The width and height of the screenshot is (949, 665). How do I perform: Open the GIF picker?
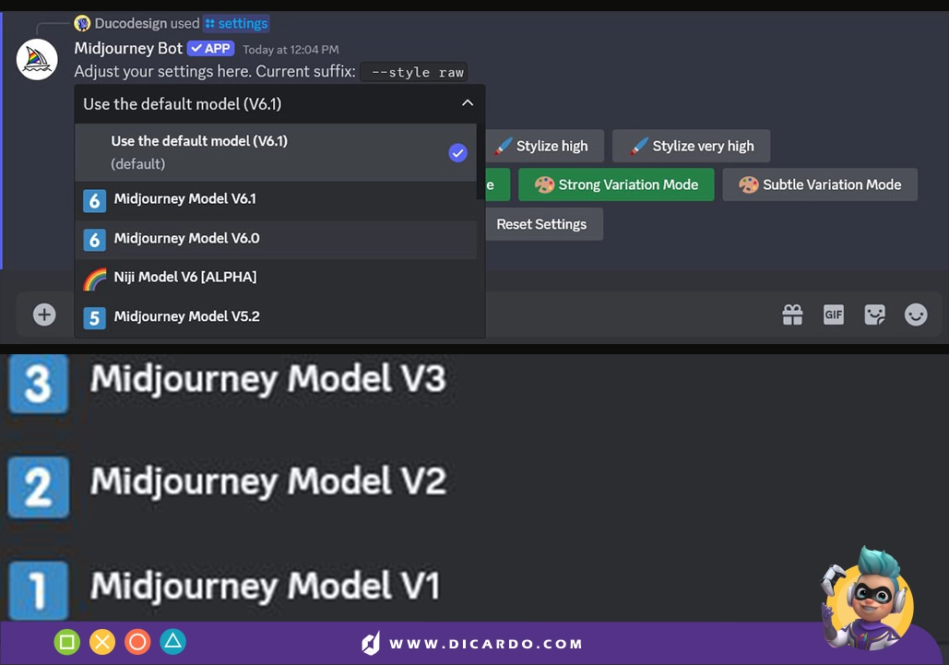tap(834, 315)
